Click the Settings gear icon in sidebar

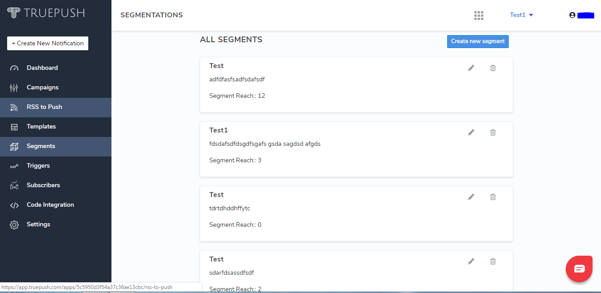[14, 225]
